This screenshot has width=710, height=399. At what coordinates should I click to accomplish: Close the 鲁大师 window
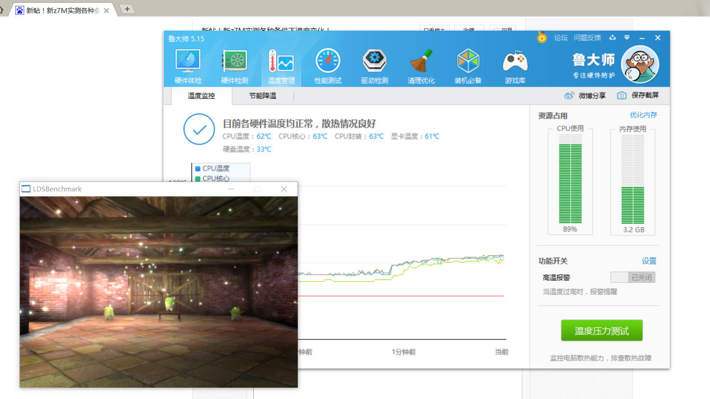658,38
